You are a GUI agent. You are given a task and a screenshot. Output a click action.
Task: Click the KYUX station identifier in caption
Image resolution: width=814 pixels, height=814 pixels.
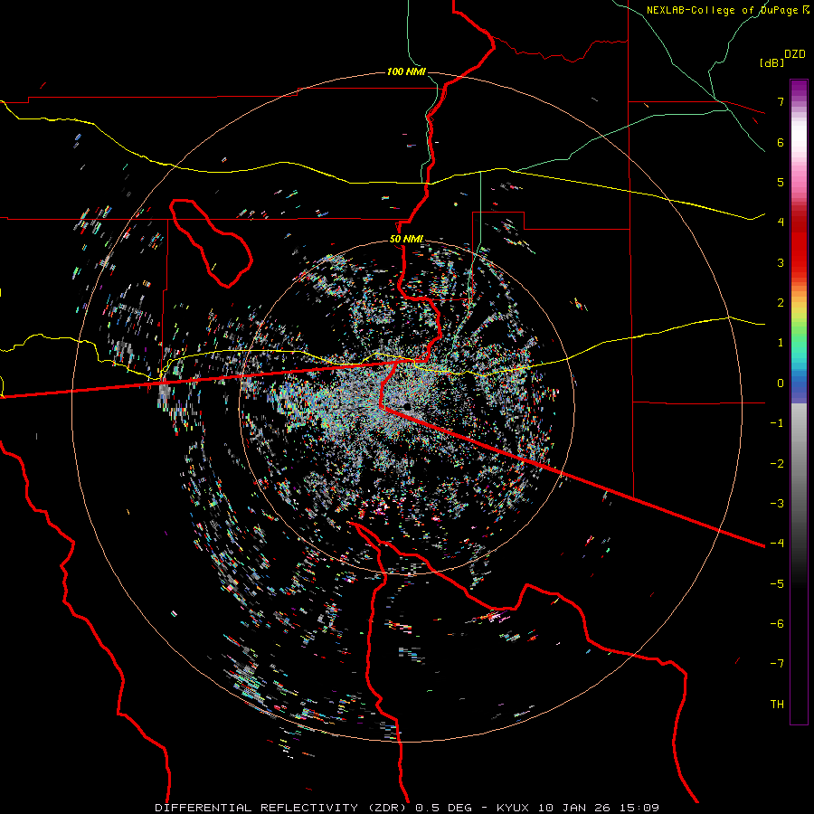click(513, 808)
